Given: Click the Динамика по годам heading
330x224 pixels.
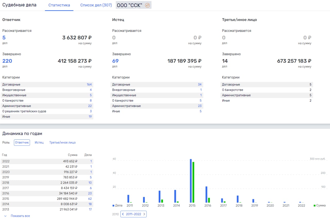Looking at the screenshot, I should pos(22,134).
